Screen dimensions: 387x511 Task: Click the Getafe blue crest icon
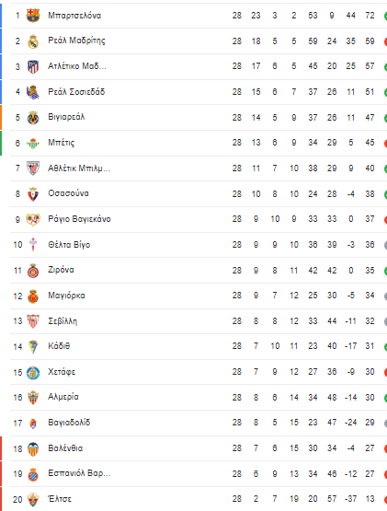pos(33,373)
